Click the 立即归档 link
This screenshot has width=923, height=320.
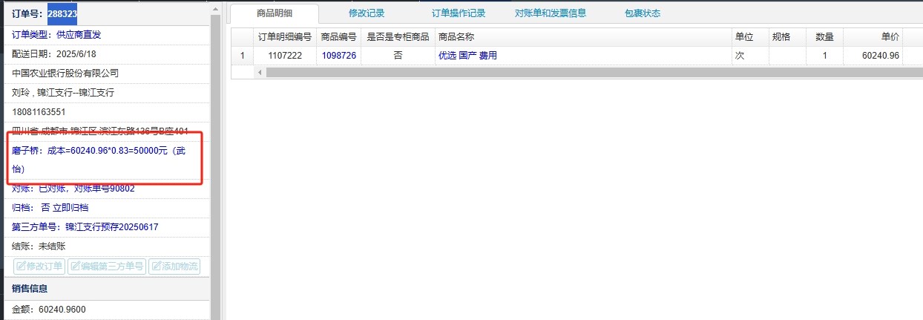tap(70, 208)
